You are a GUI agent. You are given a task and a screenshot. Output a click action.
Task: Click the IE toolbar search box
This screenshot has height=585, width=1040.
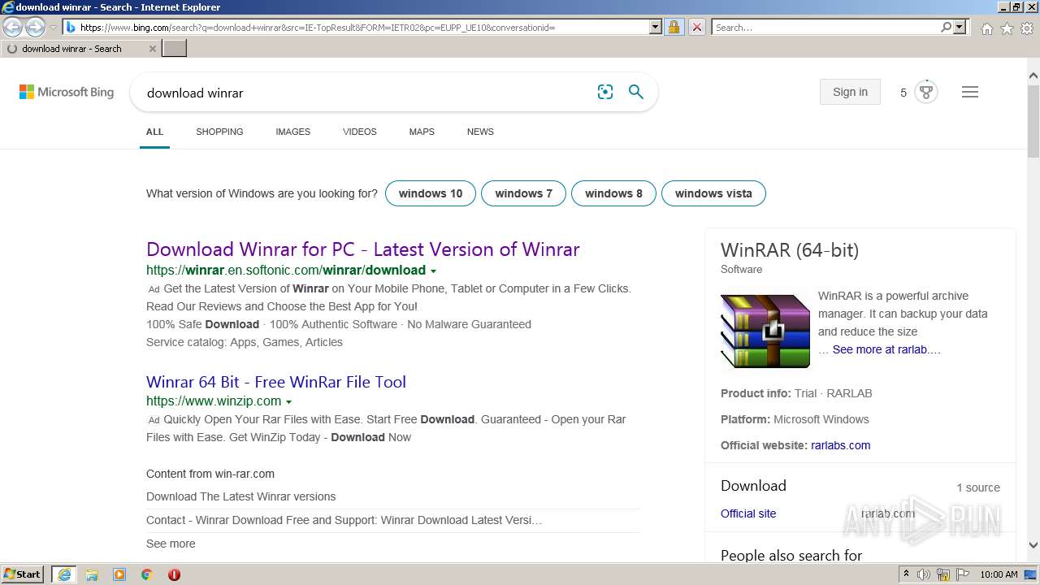(825, 28)
